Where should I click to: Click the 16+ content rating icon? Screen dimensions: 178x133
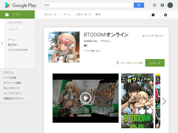pyautogui.click(x=86, y=45)
